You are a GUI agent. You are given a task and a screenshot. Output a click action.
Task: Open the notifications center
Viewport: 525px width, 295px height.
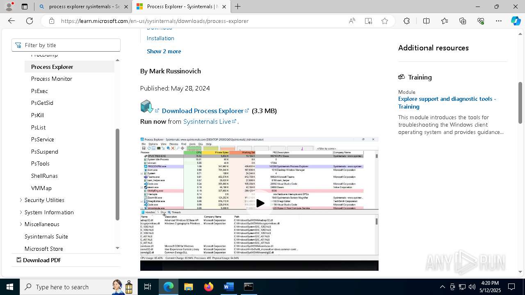coord(511,287)
